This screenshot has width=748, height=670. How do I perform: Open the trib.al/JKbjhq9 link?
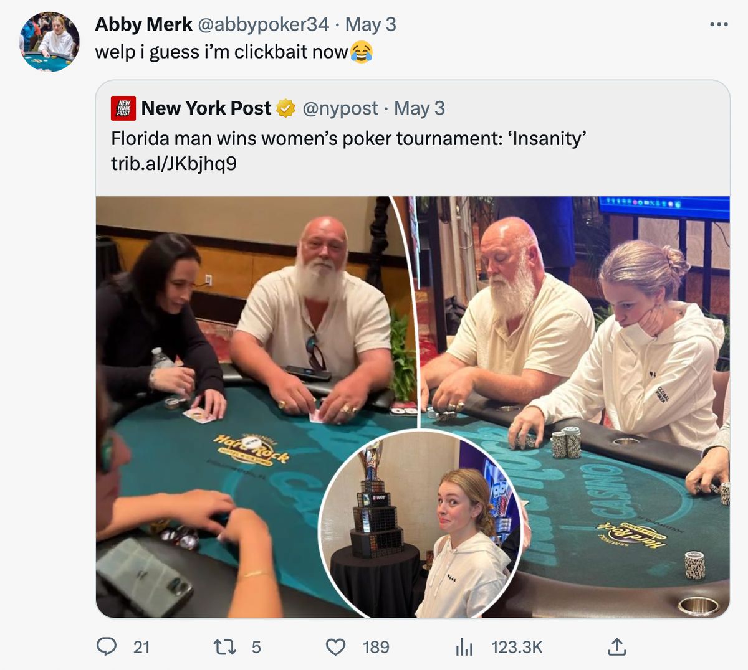pos(174,164)
